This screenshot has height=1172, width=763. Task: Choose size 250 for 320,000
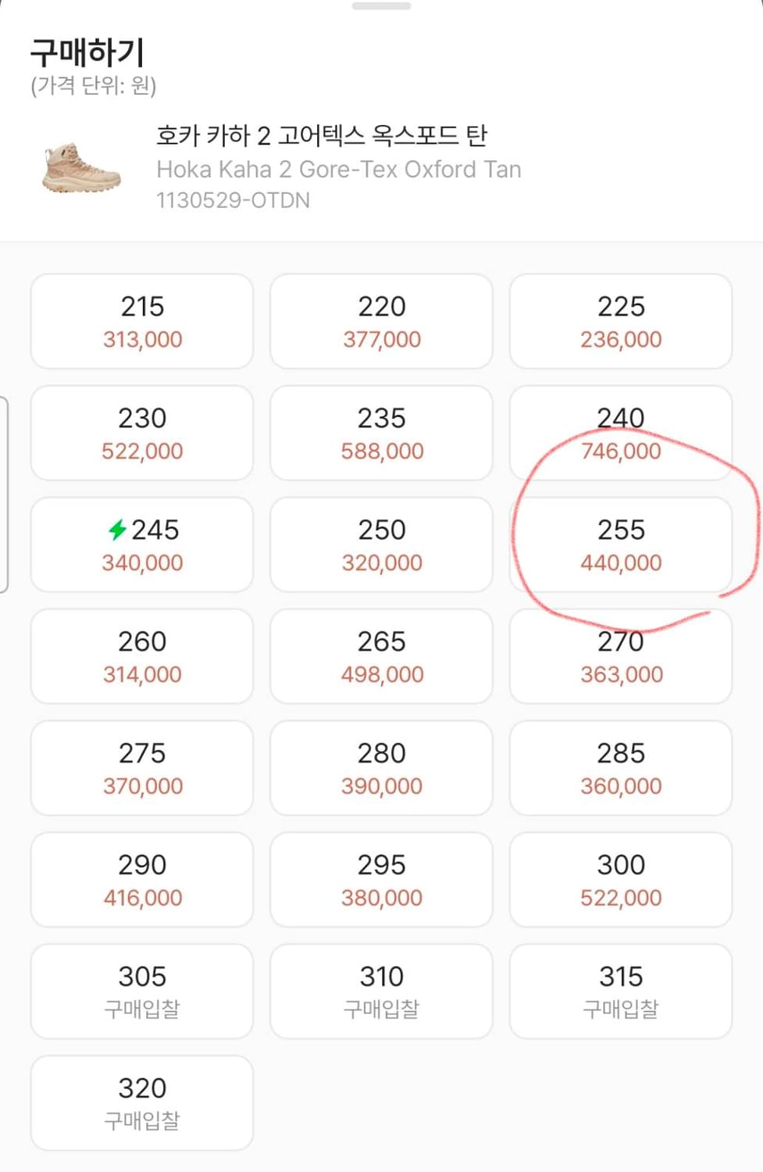382,545
